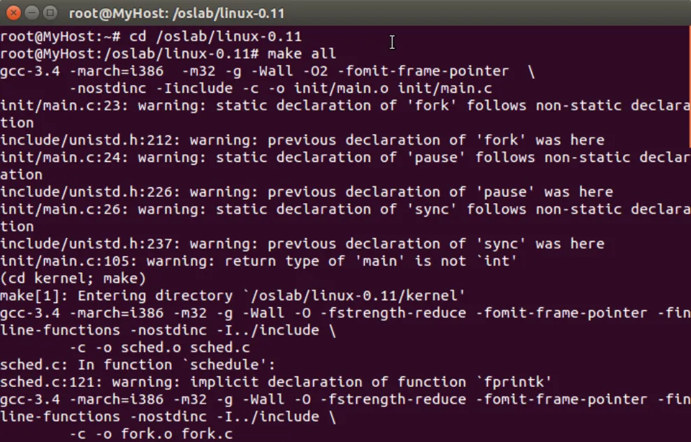Click the '-c -o fork.o fork.c' line

tap(151, 434)
